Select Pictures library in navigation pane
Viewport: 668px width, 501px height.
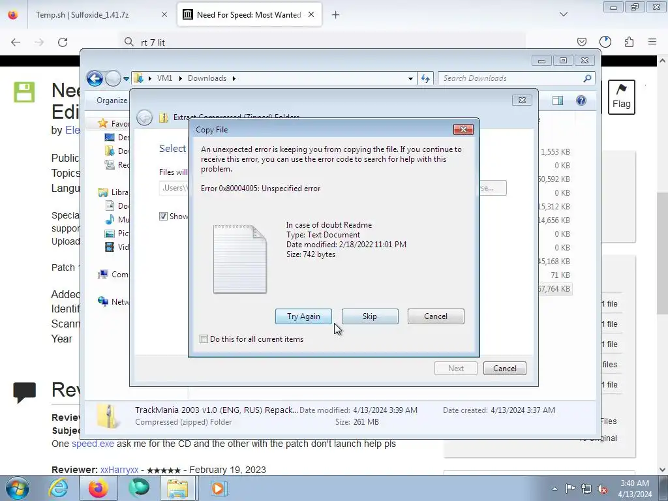tap(117, 233)
